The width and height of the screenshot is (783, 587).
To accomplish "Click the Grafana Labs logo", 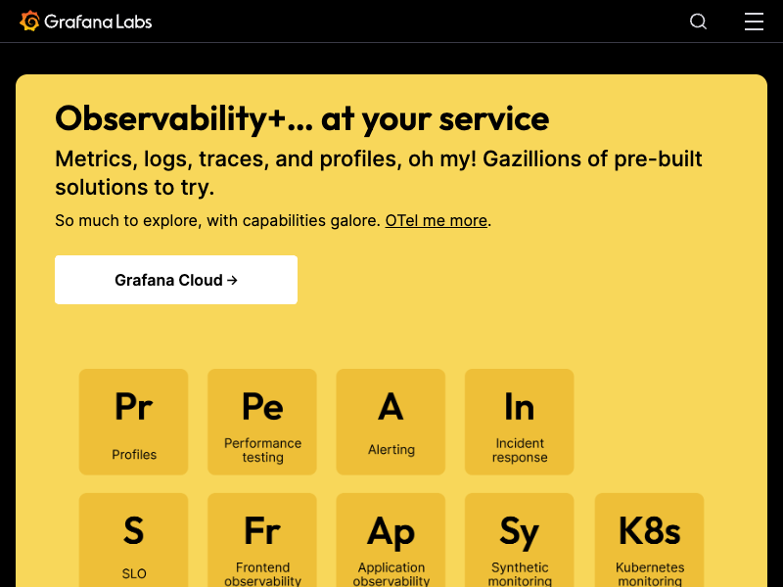I will click(85, 22).
